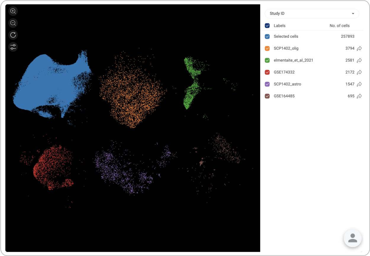This screenshot has height=256, width=370.
Task: Uncheck the Selected cells checkbox
Action: (x=267, y=37)
